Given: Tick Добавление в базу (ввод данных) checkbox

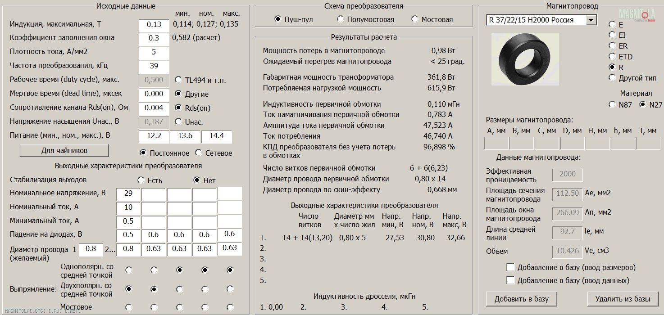Looking at the screenshot, I should point(510,280).
